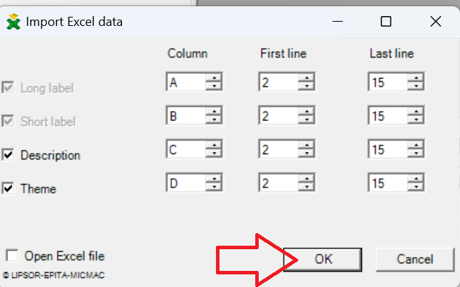This screenshot has width=460, height=287.
Task: Increase the Long label last line value
Action: (416, 78)
